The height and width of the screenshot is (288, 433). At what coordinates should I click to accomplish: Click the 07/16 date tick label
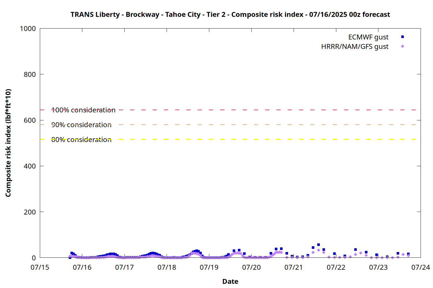(82, 267)
